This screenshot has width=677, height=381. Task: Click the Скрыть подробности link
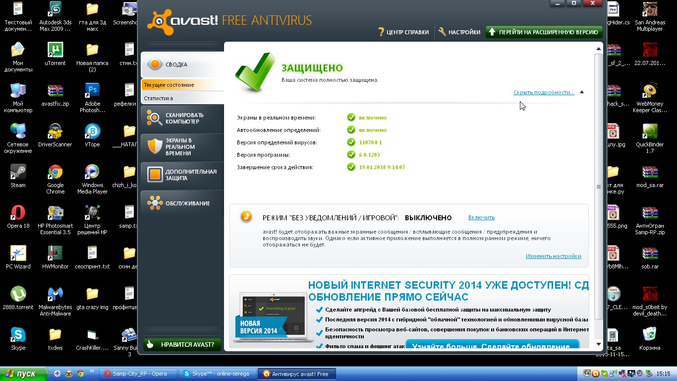[x=544, y=92]
